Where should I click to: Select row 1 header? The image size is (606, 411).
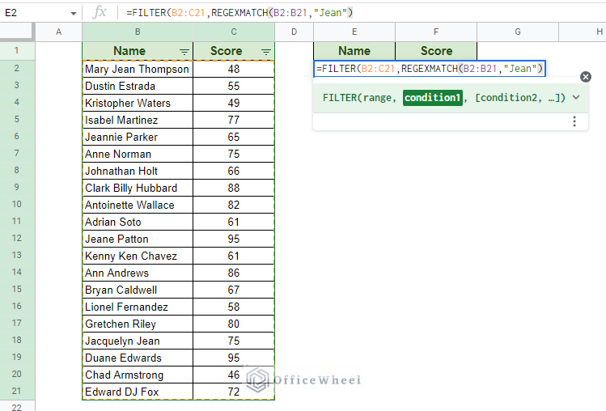click(x=17, y=51)
